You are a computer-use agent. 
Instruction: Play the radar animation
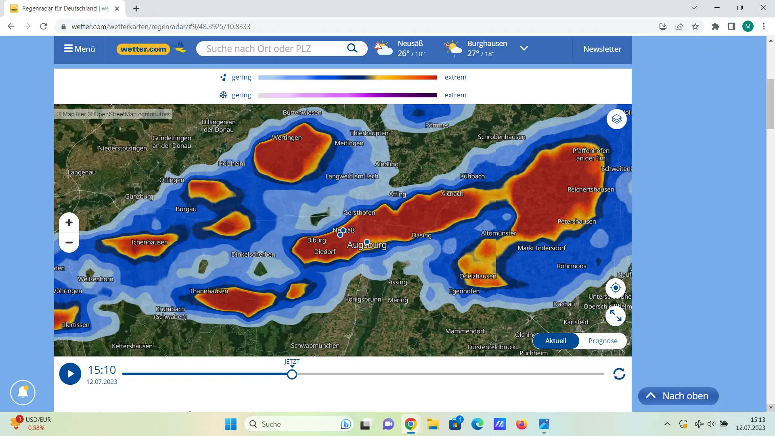pyautogui.click(x=70, y=374)
